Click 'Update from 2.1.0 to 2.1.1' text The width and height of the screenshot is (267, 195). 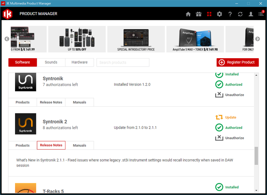(135, 128)
